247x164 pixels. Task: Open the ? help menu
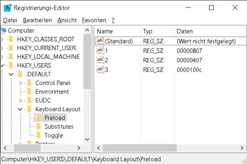pos(113,20)
